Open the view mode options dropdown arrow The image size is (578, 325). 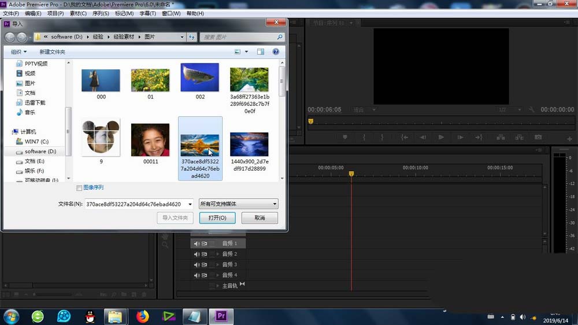[x=246, y=51]
